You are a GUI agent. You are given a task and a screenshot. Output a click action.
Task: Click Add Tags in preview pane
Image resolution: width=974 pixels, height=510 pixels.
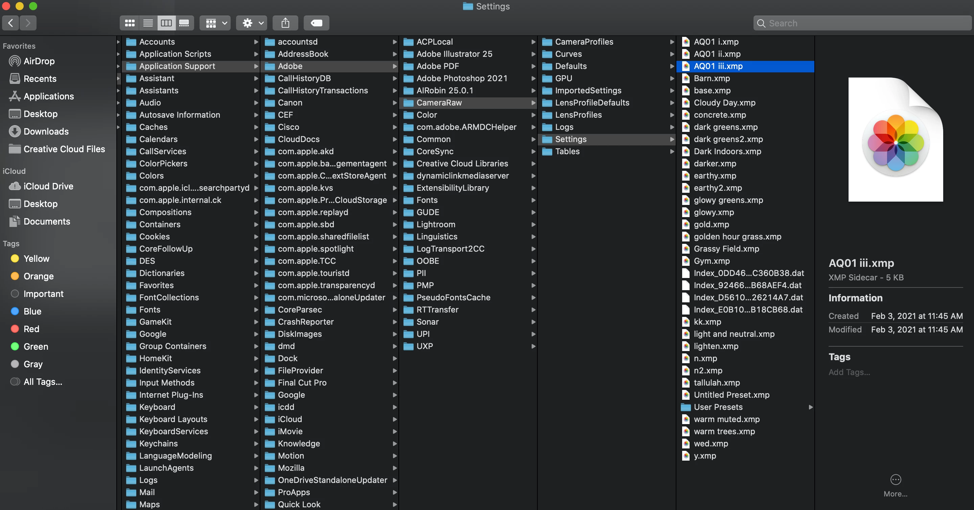849,372
